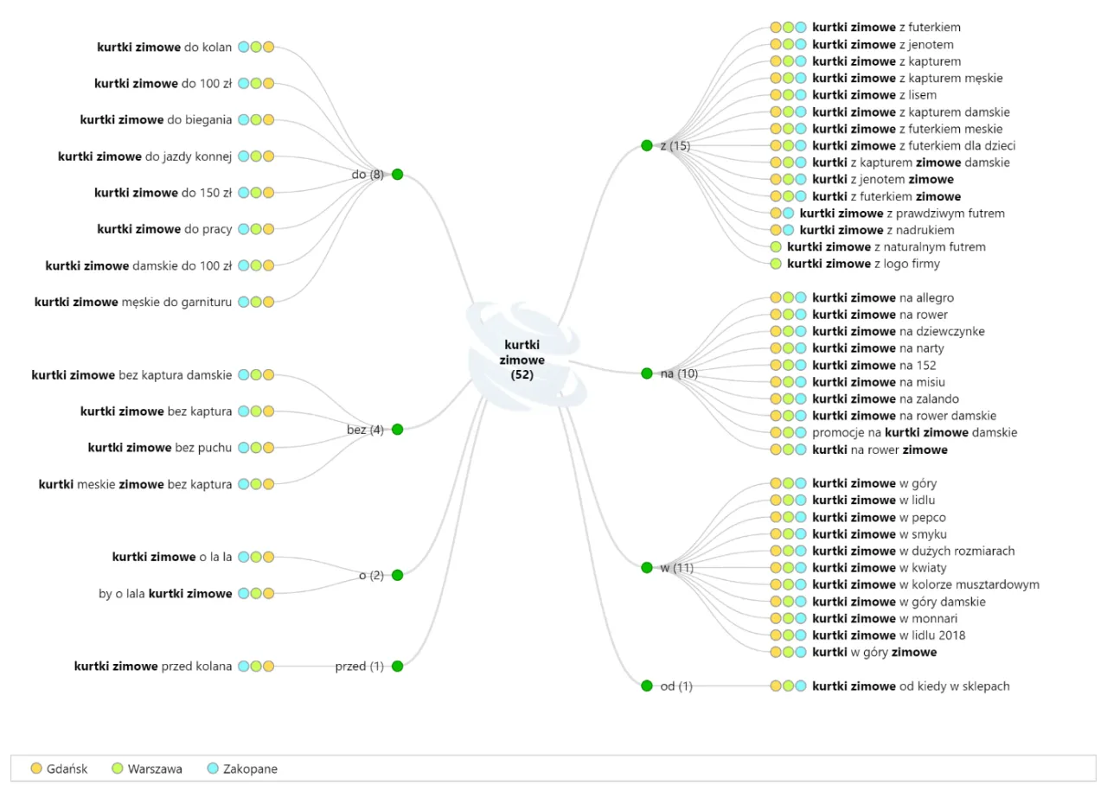Viewport: 1107px width, 791px height.
Task: Click the green node of the 'o (2)' branch
Action: (398, 575)
